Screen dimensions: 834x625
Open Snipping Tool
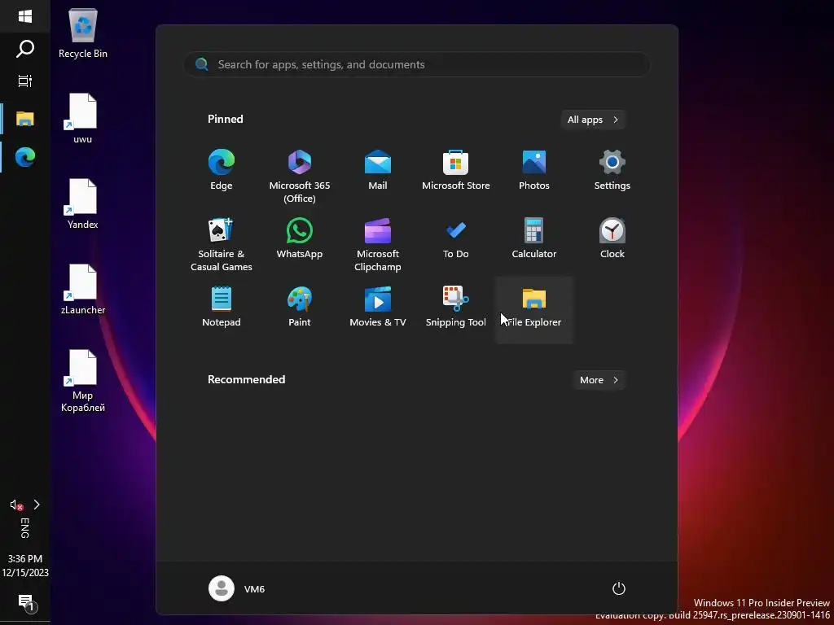pyautogui.click(x=456, y=307)
